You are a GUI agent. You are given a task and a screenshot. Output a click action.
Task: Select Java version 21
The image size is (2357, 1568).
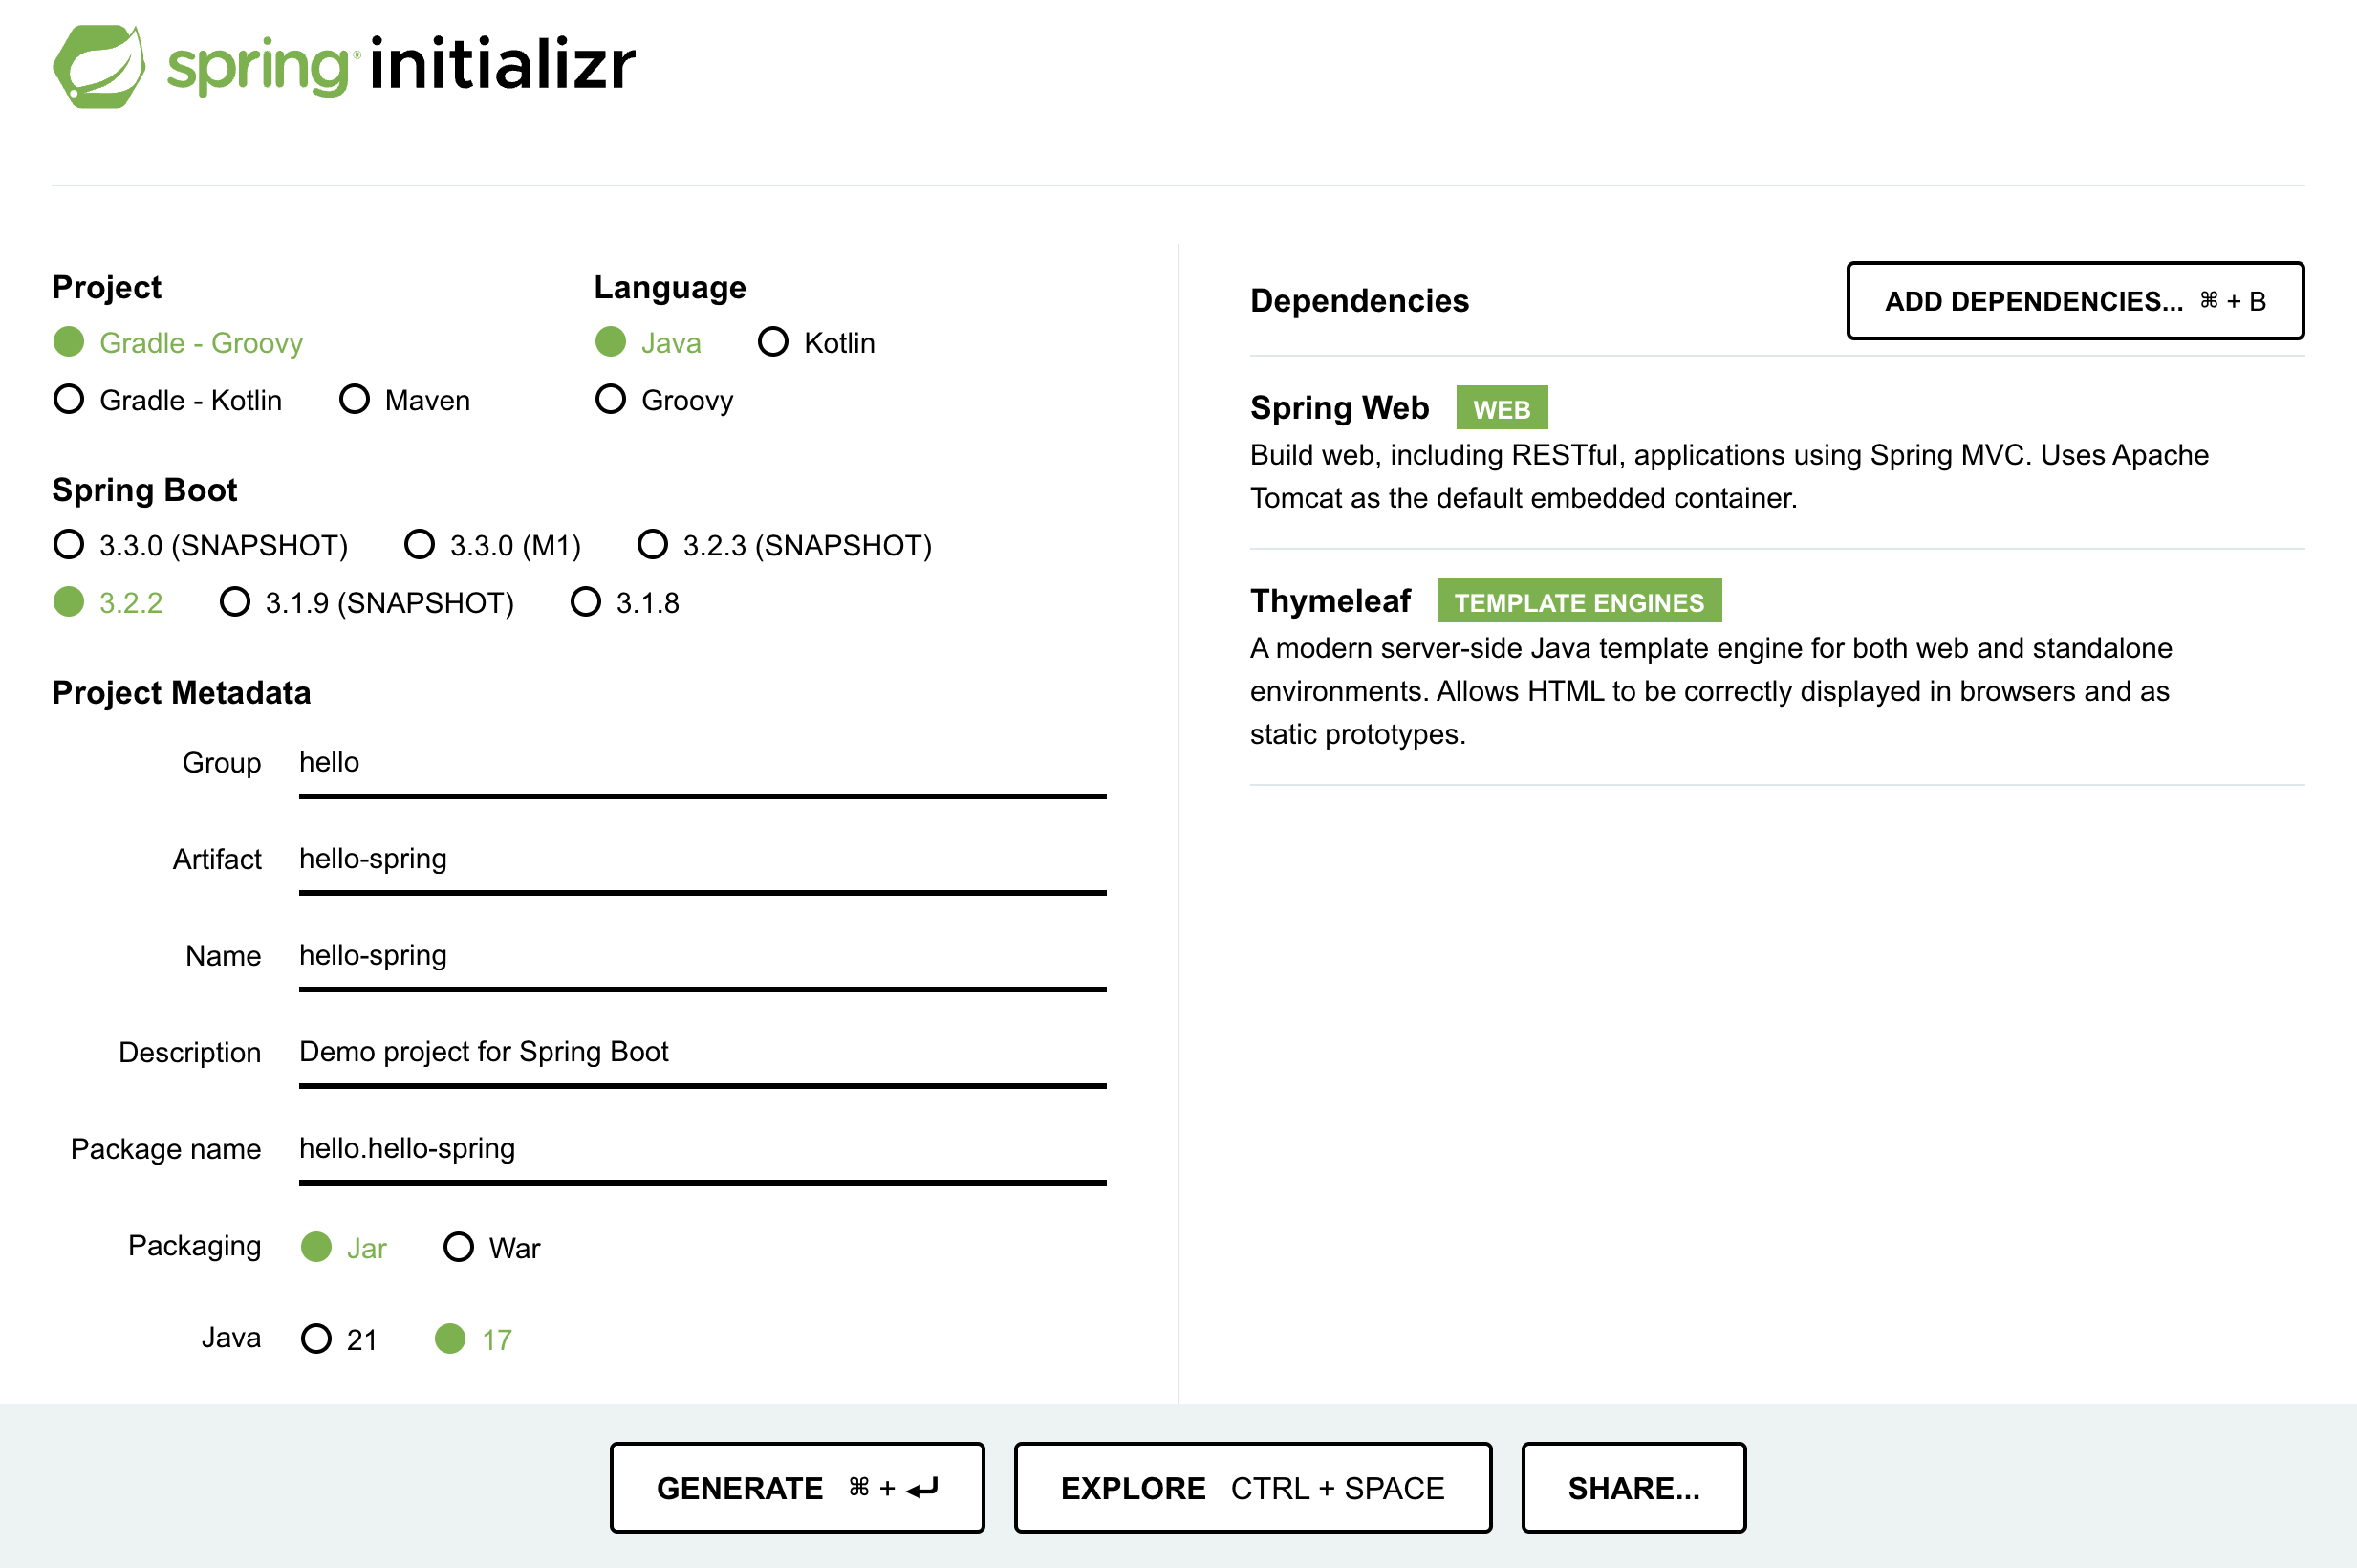(x=315, y=1339)
